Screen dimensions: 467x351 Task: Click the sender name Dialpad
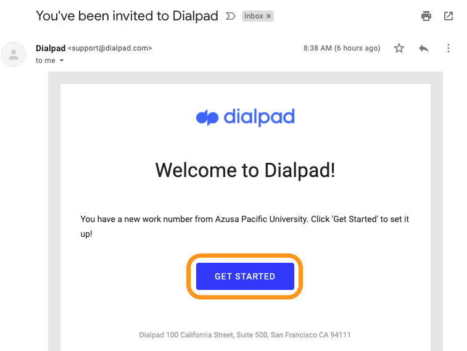tap(51, 48)
